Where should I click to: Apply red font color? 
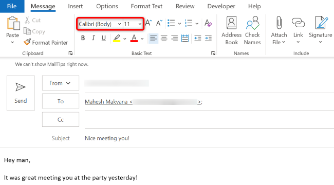pyautogui.click(x=134, y=39)
